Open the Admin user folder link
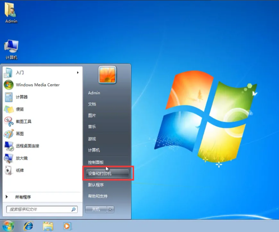 [94, 93]
